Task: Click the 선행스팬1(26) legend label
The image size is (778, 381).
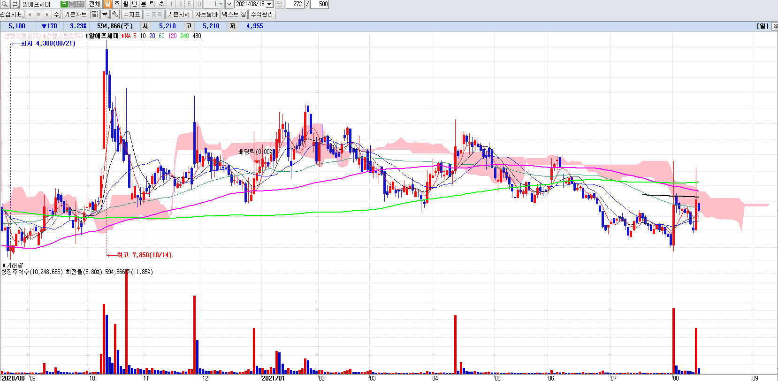Action: click(x=22, y=36)
